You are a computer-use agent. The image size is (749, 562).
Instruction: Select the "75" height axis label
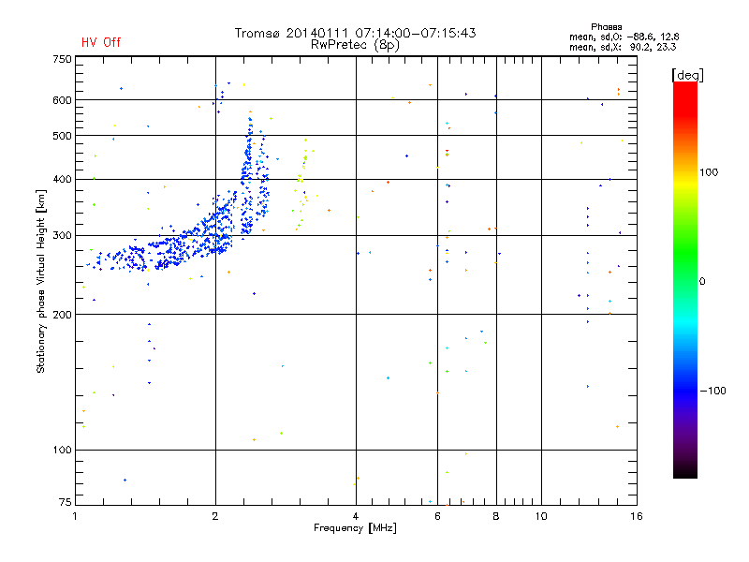(66, 502)
